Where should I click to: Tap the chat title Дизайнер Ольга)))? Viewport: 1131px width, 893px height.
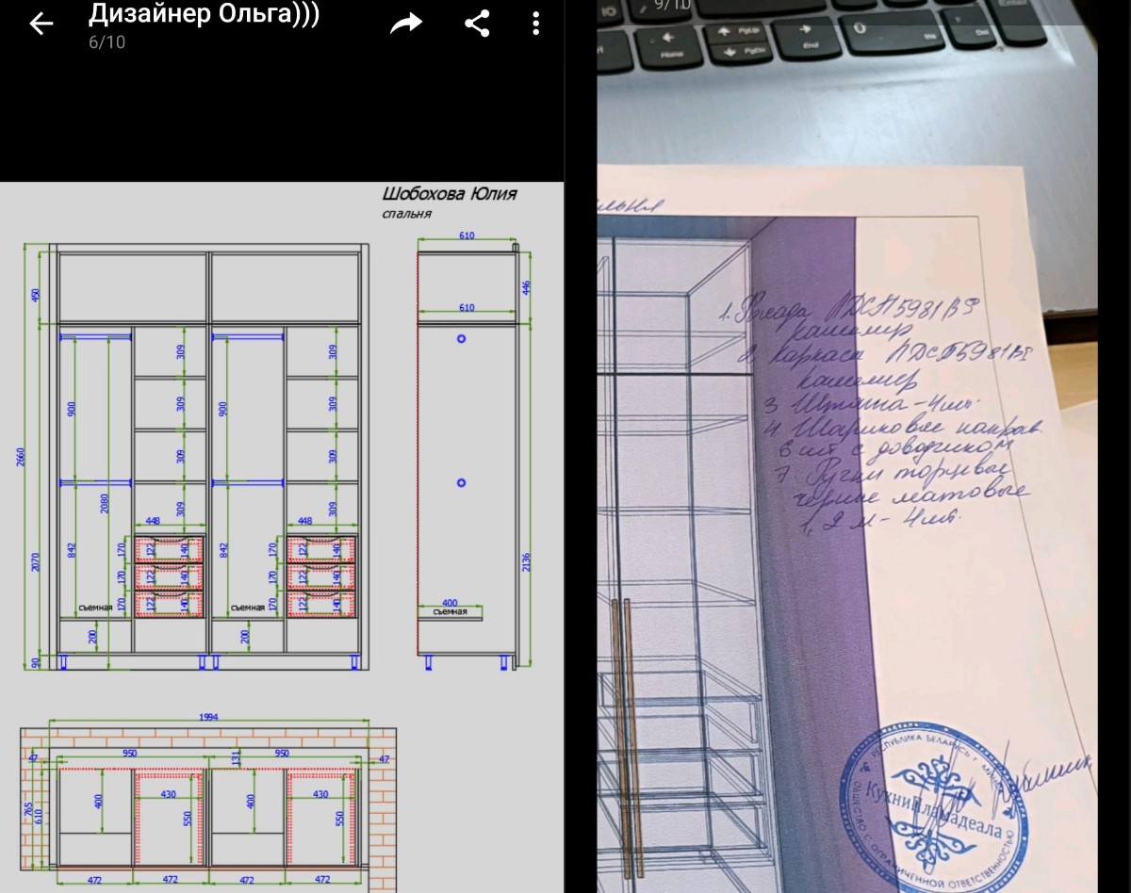(204, 14)
